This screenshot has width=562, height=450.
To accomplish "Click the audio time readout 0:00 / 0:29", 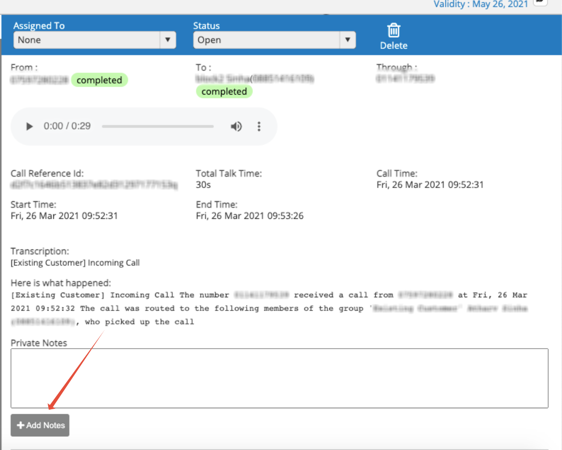I will pyautogui.click(x=67, y=126).
